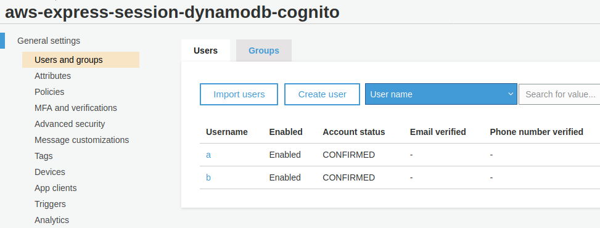Click Enabled value in user a row
Image resolution: width=600 pixels, height=228 pixels.
285,155
